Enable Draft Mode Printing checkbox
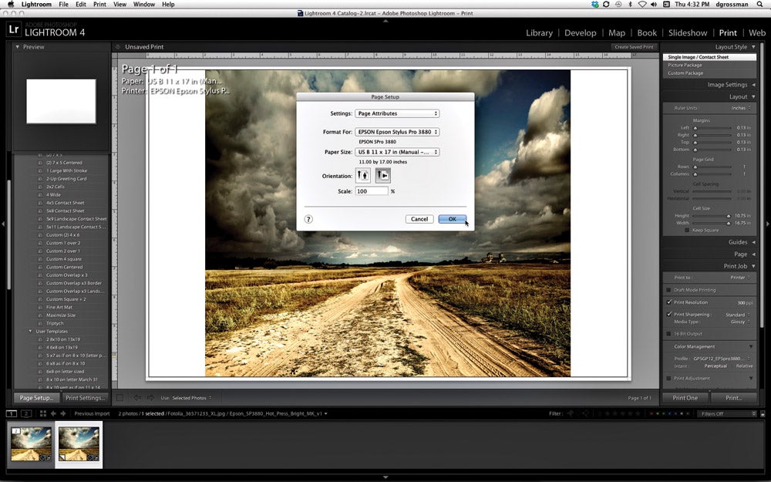The image size is (771, 482). pyautogui.click(x=668, y=290)
